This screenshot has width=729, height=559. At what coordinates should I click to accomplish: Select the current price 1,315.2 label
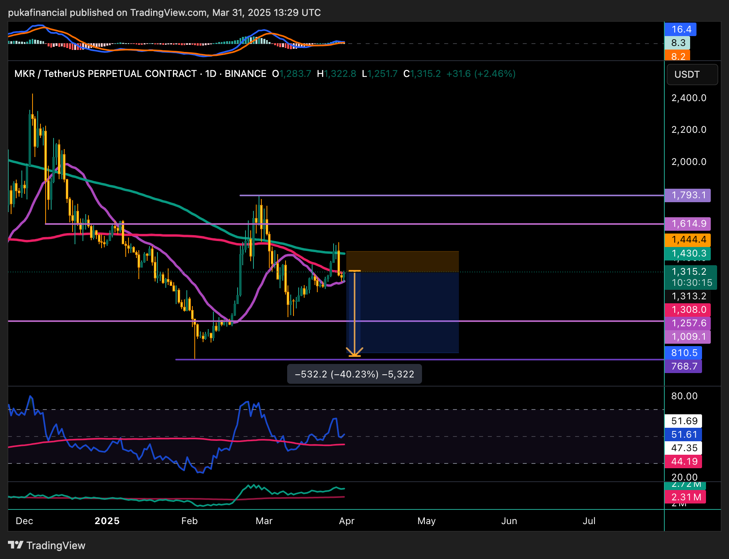coord(690,272)
